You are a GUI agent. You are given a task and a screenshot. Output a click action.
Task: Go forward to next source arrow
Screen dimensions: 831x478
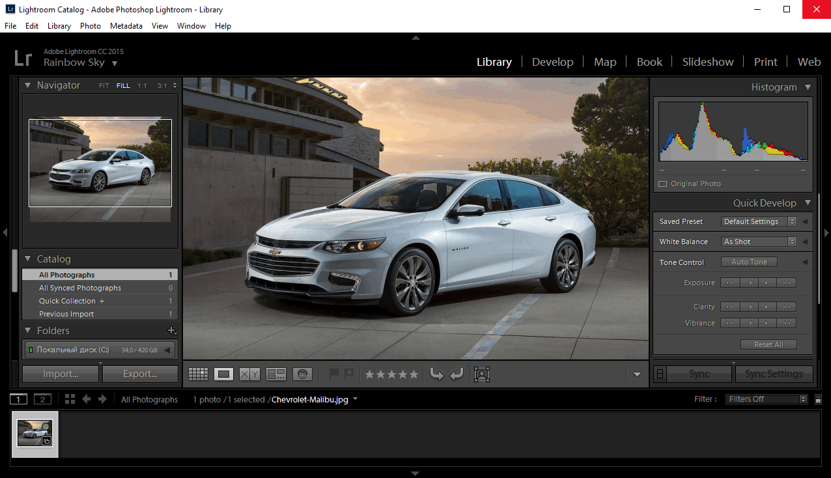[x=102, y=399]
